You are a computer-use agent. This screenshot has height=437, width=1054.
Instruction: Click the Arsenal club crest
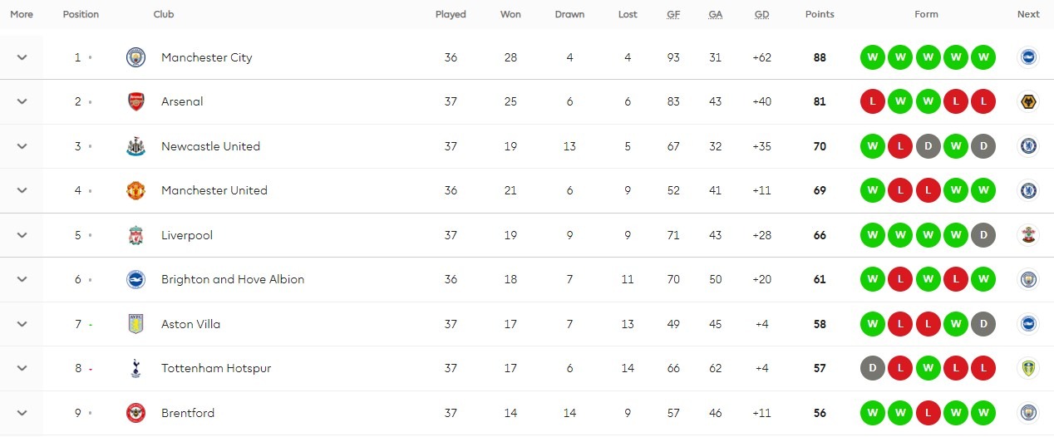tap(135, 101)
